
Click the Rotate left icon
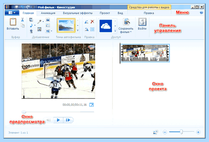click(86, 22)
